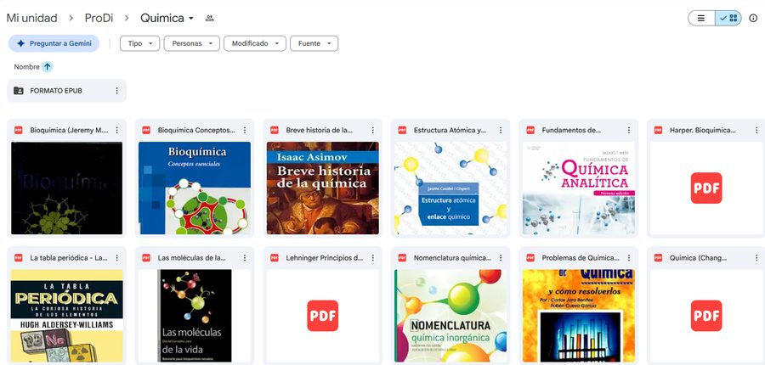Click file name 'Harper. Bioquimica...'
Viewport: 765px width, 365px height.
(x=703, y=130)
